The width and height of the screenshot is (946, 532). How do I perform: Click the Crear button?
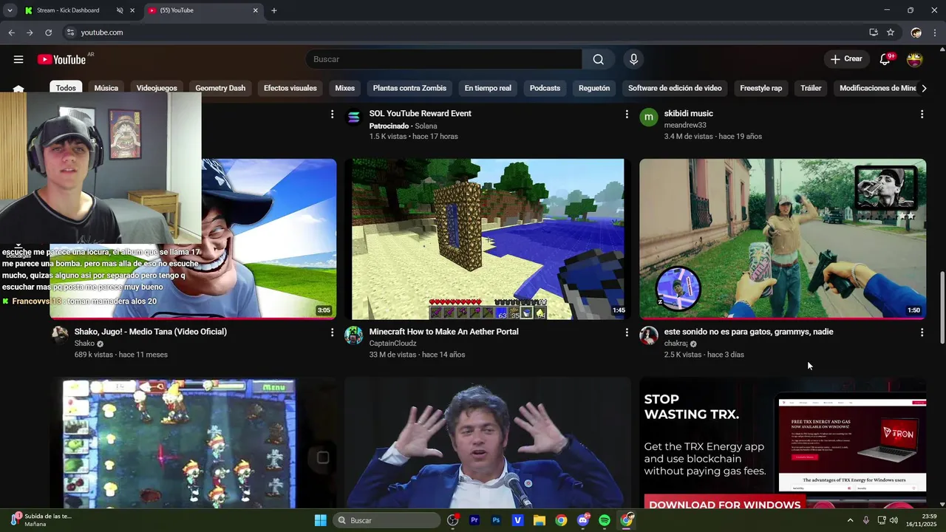(x=846, y=59)
